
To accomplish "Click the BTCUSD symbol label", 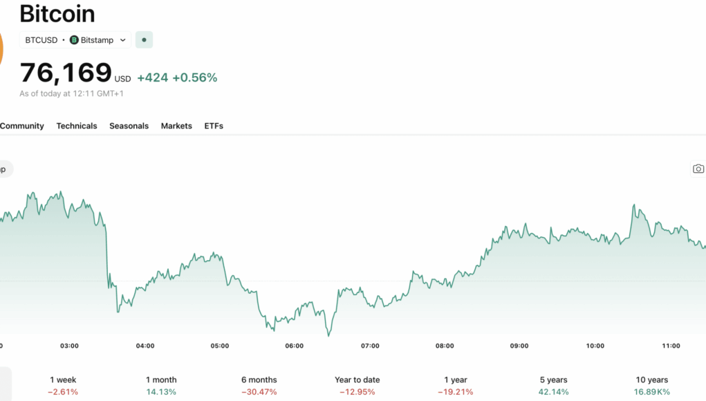I will pyautogui.click(x=41, y=40).
